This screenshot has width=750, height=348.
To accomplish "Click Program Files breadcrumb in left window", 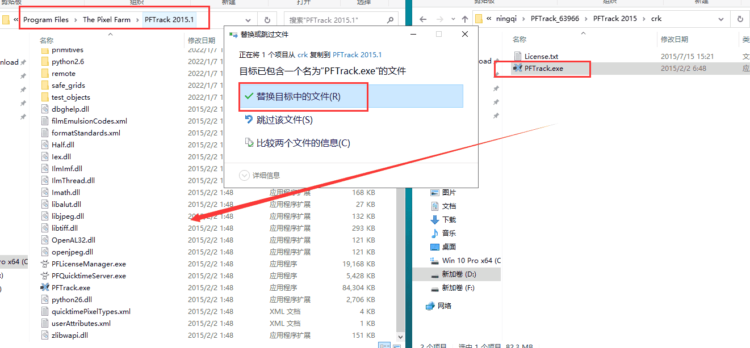I will pyautogui.click(x=46, y=19).
